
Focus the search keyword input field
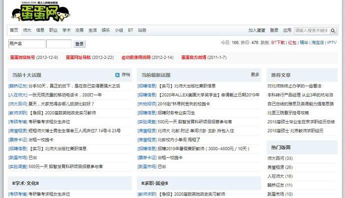(312, 30)
